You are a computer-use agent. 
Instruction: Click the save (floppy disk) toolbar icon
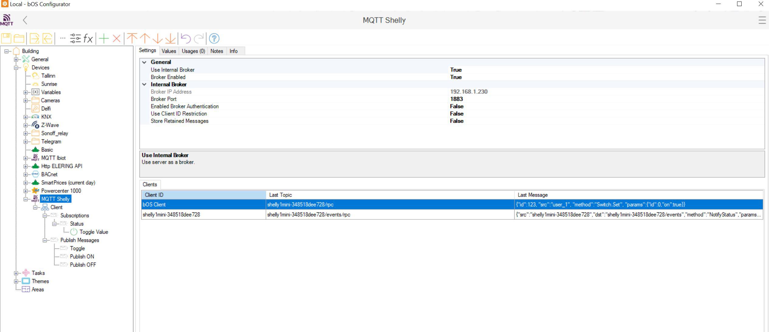[6, 39]
